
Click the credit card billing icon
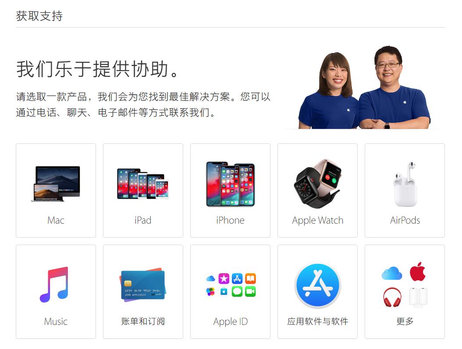tap(143, 285)
